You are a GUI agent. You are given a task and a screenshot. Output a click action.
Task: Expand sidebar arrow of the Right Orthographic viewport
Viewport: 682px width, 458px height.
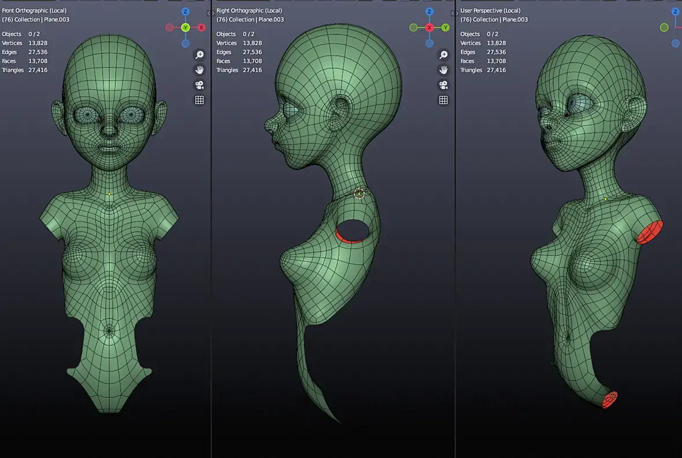click(454, 13)
